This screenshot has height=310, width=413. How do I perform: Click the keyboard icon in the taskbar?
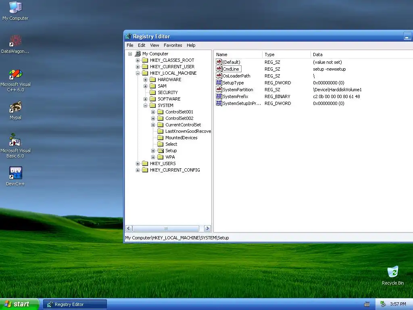[367, 304]
